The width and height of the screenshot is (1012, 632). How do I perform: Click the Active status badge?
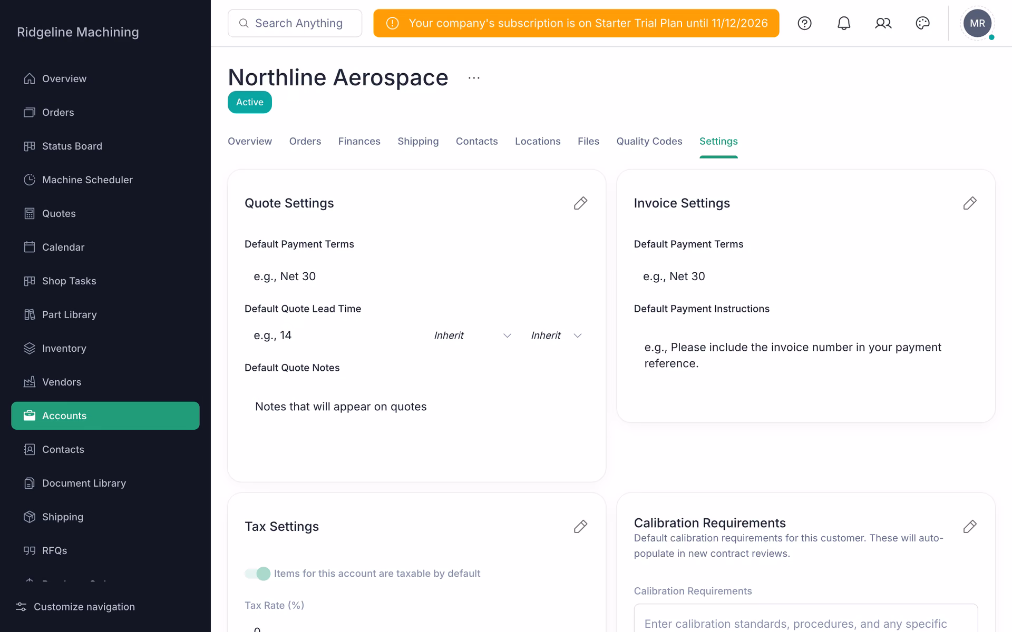[x=250, y=102]
